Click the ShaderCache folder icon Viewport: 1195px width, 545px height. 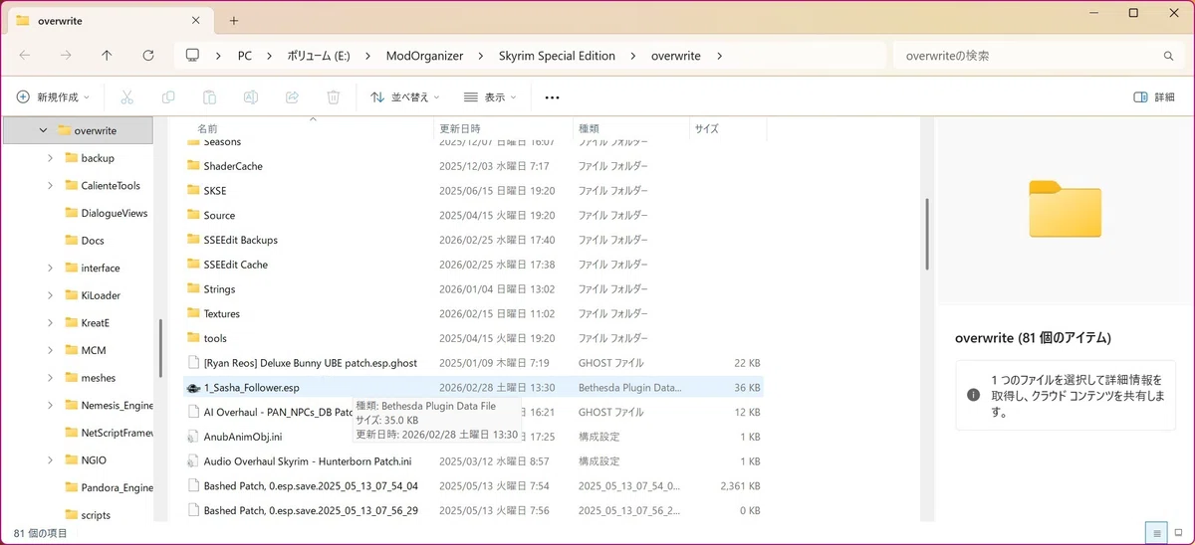(193, 166)
